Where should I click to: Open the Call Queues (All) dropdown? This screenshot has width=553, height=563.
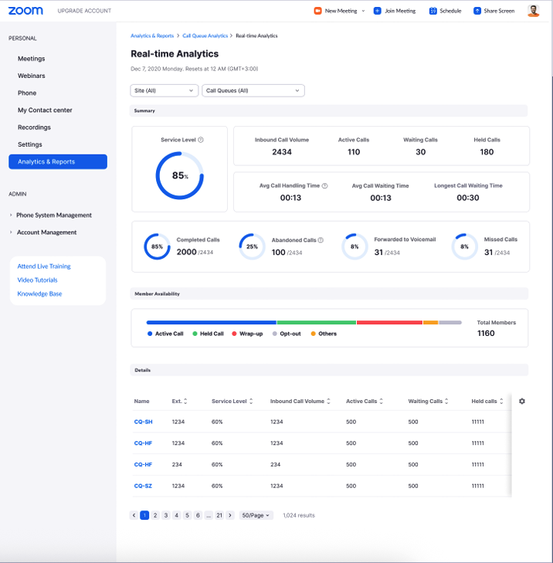(253, 90)
